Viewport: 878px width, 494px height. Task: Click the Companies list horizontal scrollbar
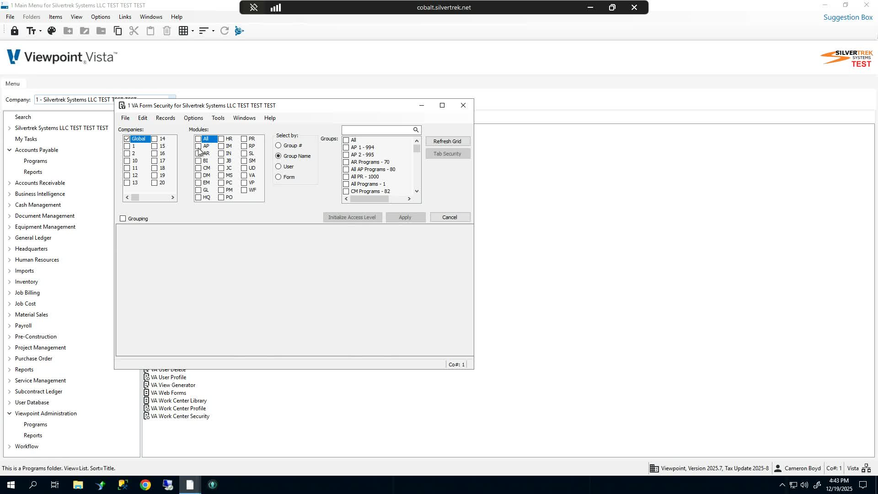pos(150,198)
